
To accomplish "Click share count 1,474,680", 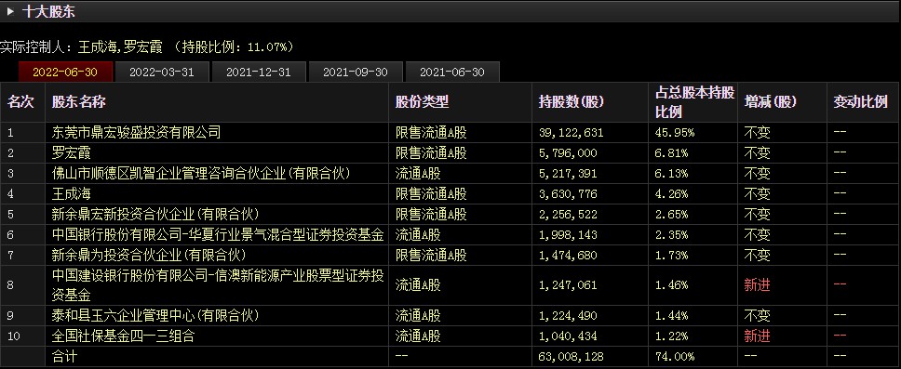I will point(568,255).
